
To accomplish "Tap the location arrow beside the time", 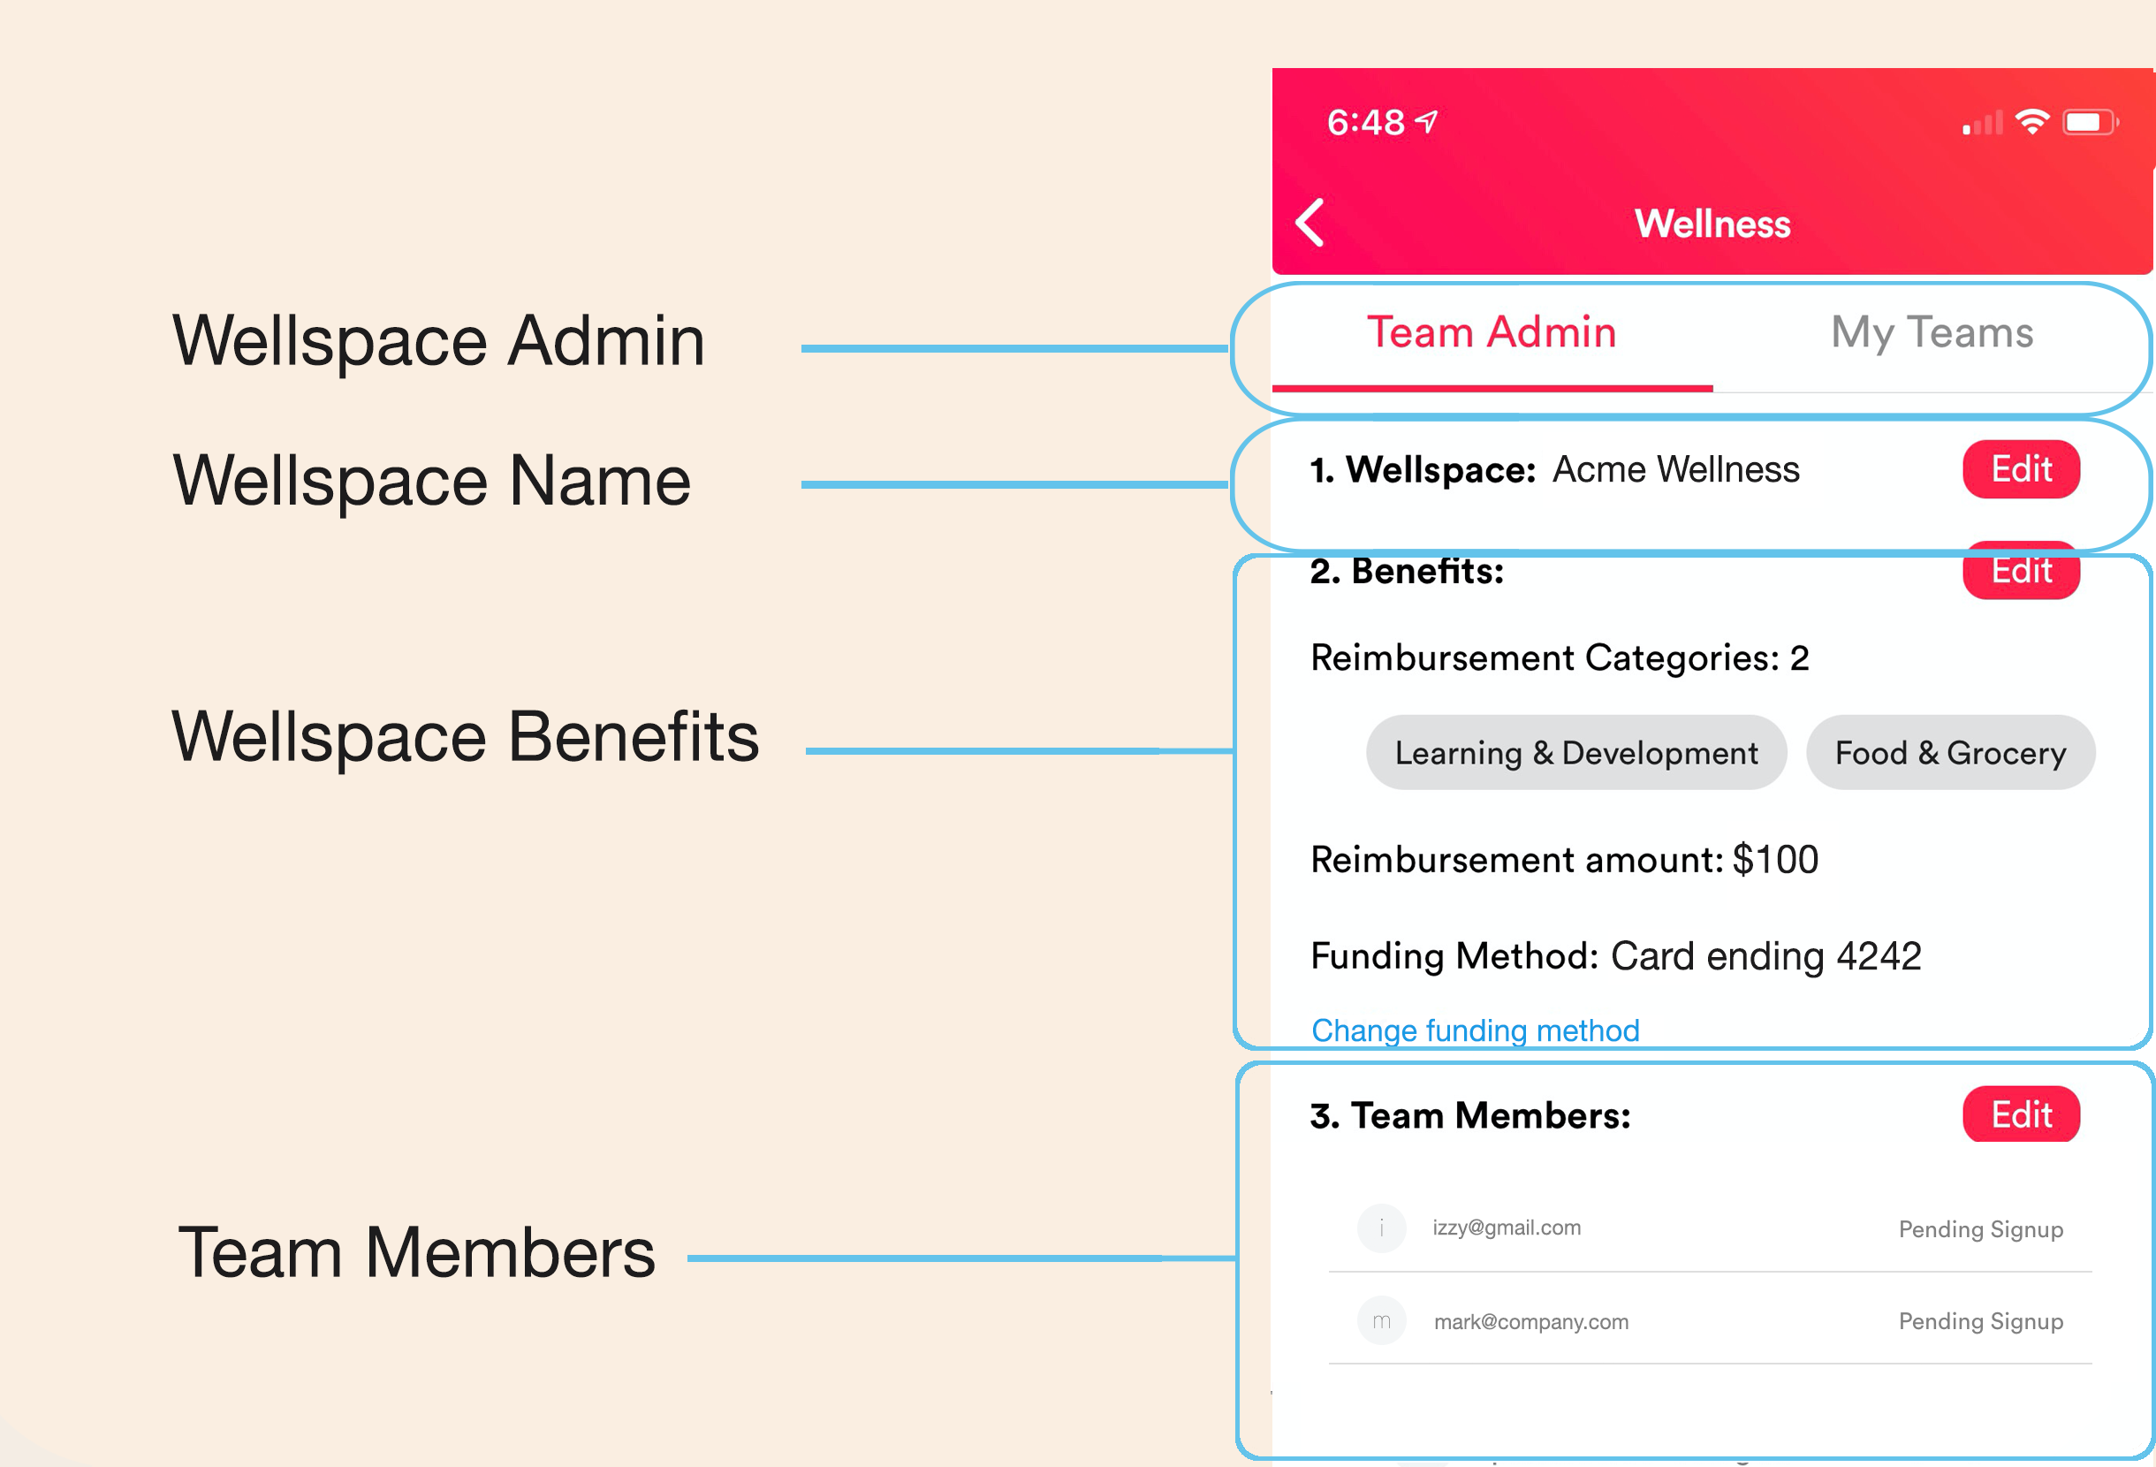I will (1427, 122).
